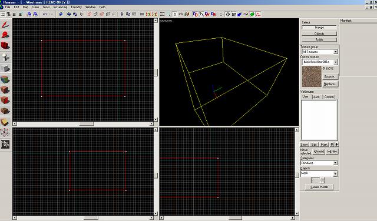377x221 pixels.
Task: Undo the last action via toolbar arrow
Action: (x=45, y=14)
